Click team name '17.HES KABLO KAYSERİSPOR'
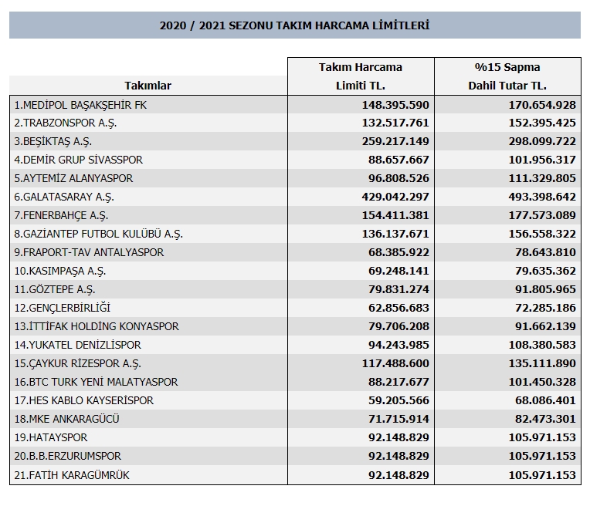Image resolution: width=590 pixels, height=506 pixels. click(x=84, y=401)
